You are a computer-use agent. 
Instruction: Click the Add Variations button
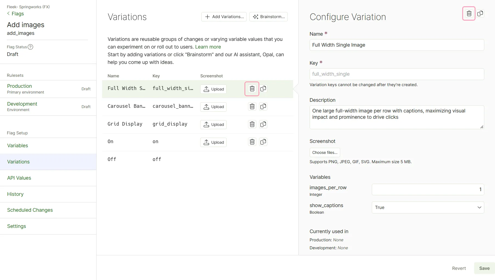tap(224, 17)
